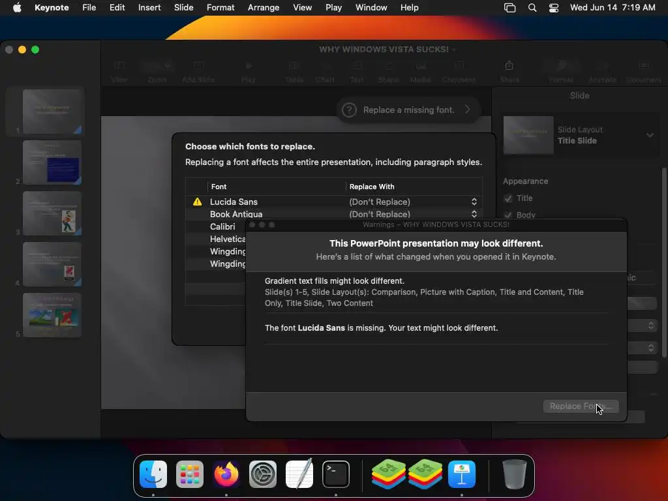Open the Format inspector toolbar icon

point(561,66)
